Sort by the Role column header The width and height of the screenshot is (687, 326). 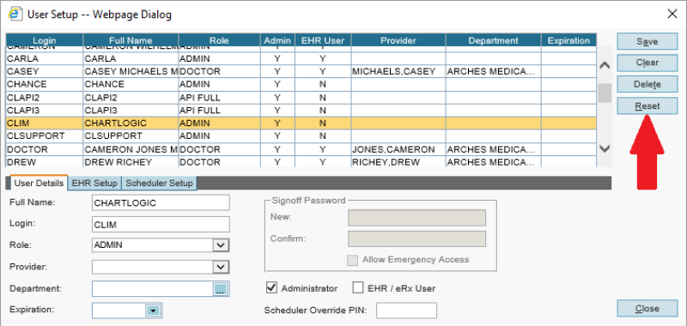point(219,40)
